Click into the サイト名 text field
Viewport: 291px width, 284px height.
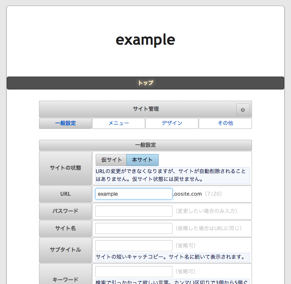click(133, 228)
